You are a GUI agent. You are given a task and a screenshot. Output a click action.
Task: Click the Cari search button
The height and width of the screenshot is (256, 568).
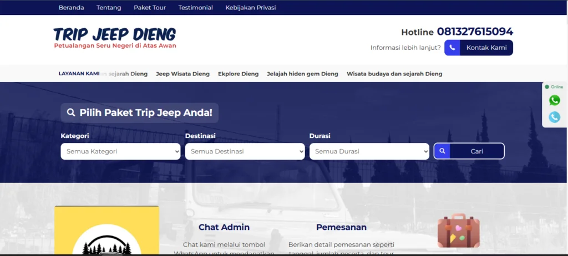[469, 151]
